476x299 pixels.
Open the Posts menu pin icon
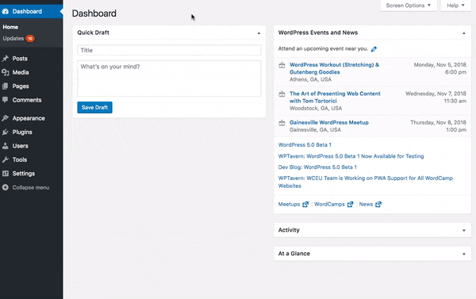6,58
